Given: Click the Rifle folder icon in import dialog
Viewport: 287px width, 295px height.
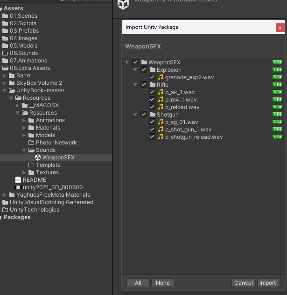Looking at the screenshot, I should (153, 85).
